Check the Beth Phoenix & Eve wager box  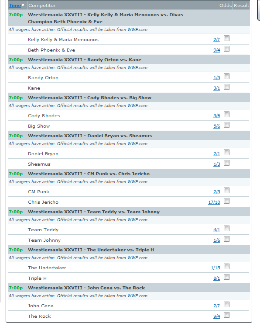click(x=226, y=49)
